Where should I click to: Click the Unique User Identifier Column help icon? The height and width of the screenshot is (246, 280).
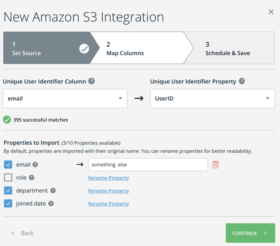tap(92, 81)
